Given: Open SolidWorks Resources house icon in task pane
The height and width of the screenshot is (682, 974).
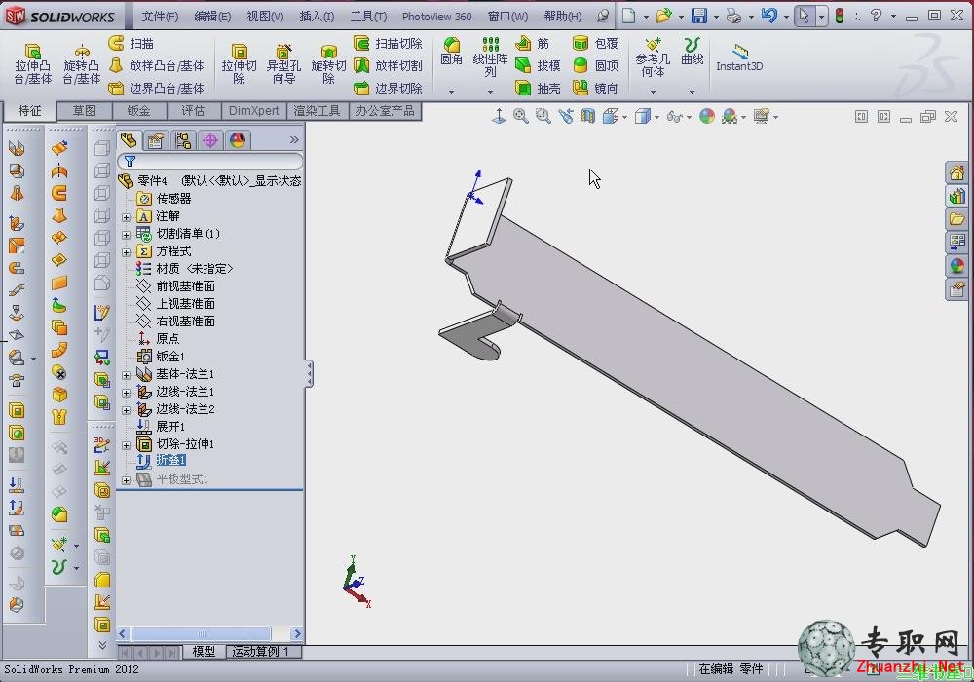Looking at the screenshot, I should click(x=956, y=172).
